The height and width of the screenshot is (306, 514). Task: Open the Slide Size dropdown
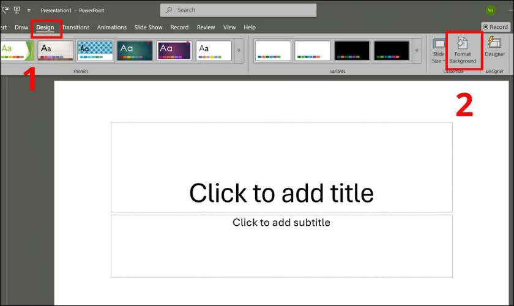[438, 51]
